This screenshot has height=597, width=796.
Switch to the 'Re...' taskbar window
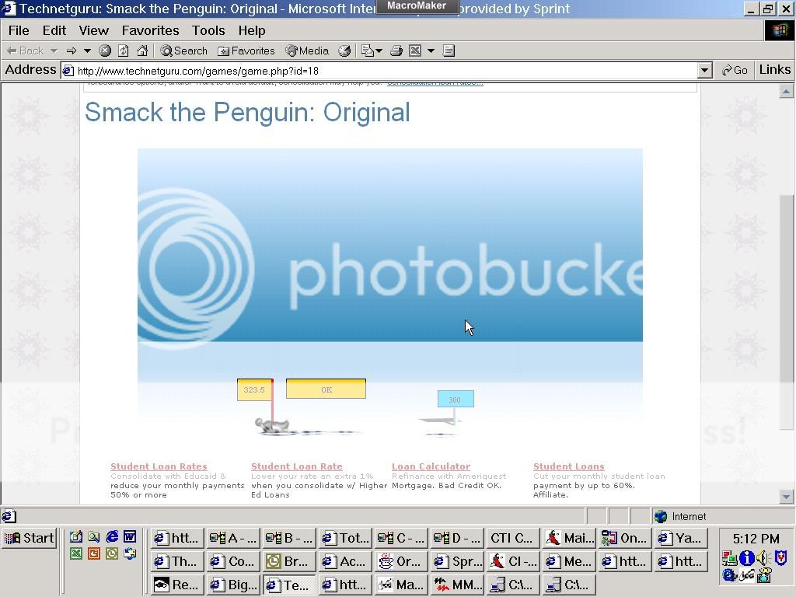pyautogui.click(x=177, y=585)
